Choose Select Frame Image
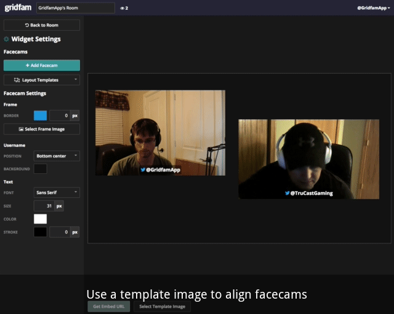This screenshot has width=394, height=314. (42, 129)
